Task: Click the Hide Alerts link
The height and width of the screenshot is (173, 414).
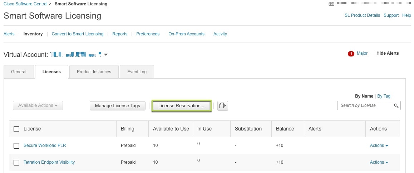Action: (x=388, y=53)
